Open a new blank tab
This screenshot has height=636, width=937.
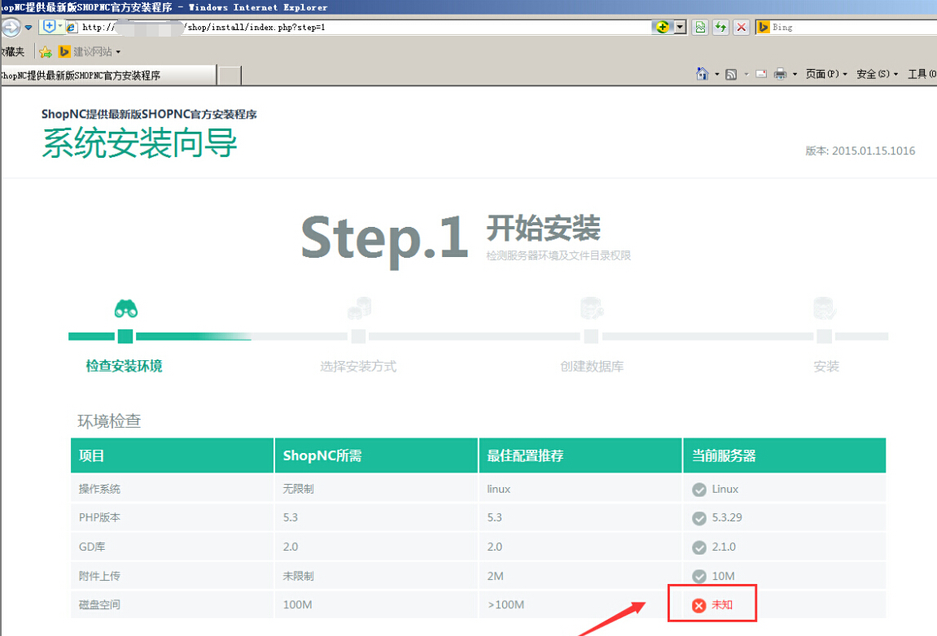(x=230, y=76)
